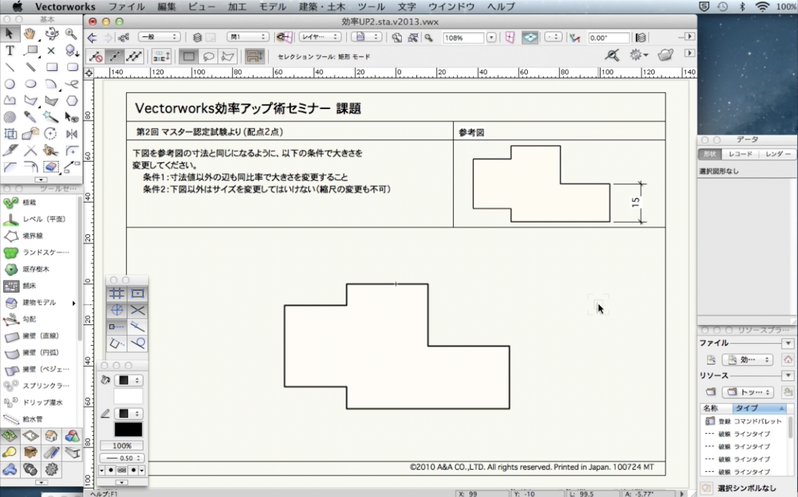798x497 pixels.
Task: Select the Oval tool
Action: point(30,84)
